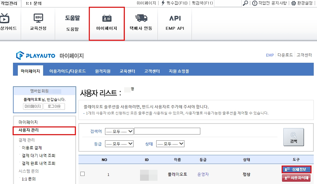This screenshot has width=317, height=184.
Task: Click the 상태 column header
Action: coord(246,160)
